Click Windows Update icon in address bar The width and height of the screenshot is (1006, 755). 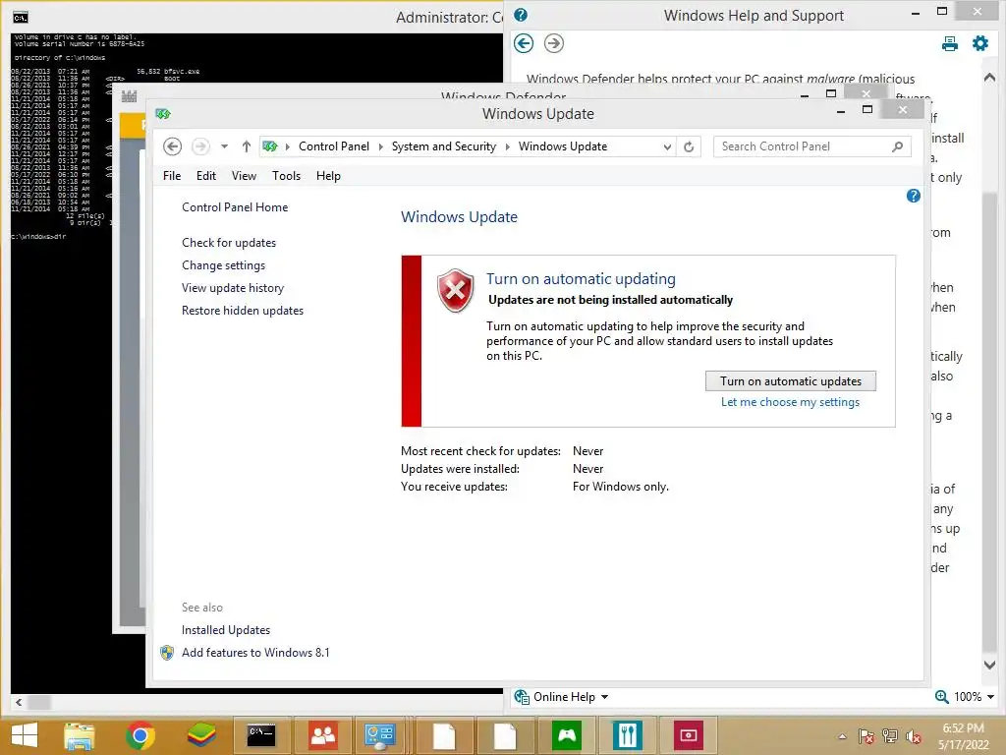pyautogui.click(x=270, y=146)
